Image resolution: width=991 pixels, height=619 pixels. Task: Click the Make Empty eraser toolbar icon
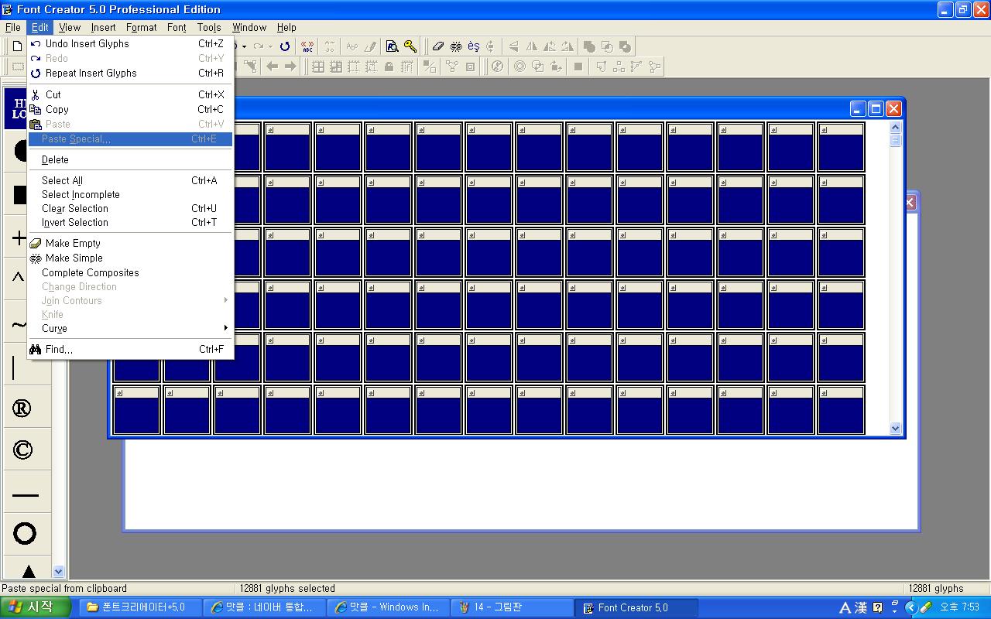438,46
